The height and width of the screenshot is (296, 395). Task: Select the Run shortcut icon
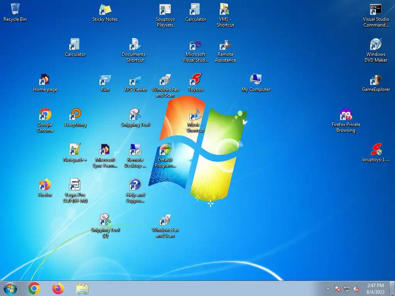(105, 83)
